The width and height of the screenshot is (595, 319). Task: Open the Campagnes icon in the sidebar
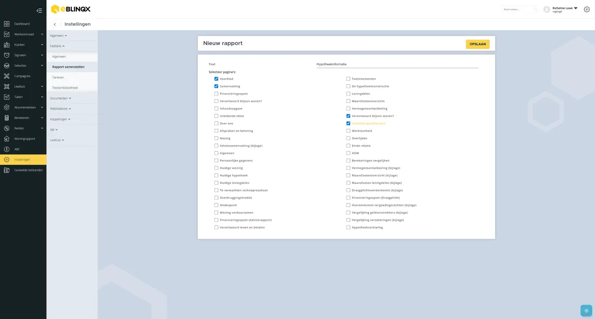click(6, 76)
